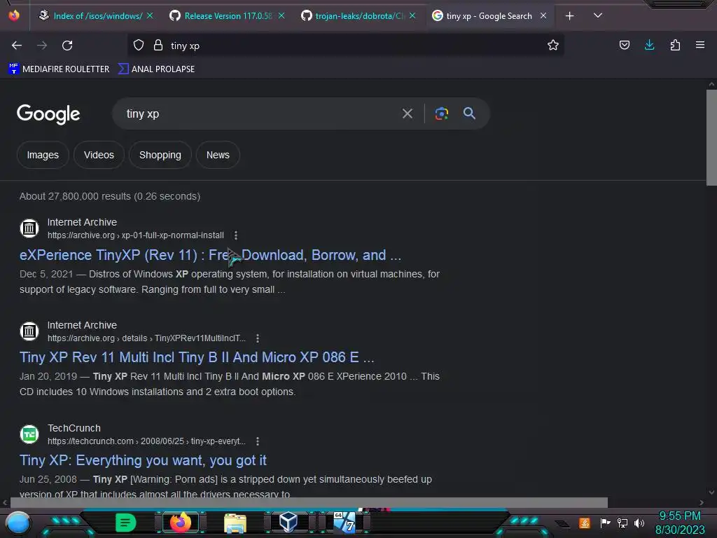Screen dimensions: 717x538
Task: Open the 64-bit 7 taskbar app
Action: 344,522
